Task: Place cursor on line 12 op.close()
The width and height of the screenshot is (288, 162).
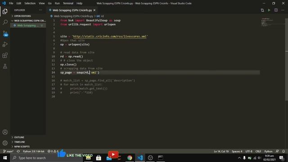Action: (x=68, y=64)
